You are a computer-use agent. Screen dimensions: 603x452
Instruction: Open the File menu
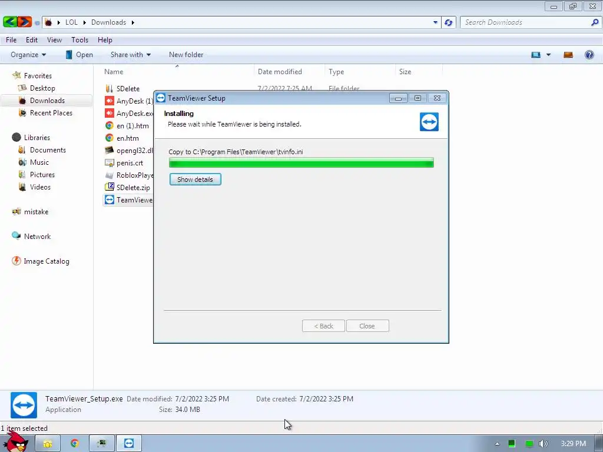click(11, 39)
